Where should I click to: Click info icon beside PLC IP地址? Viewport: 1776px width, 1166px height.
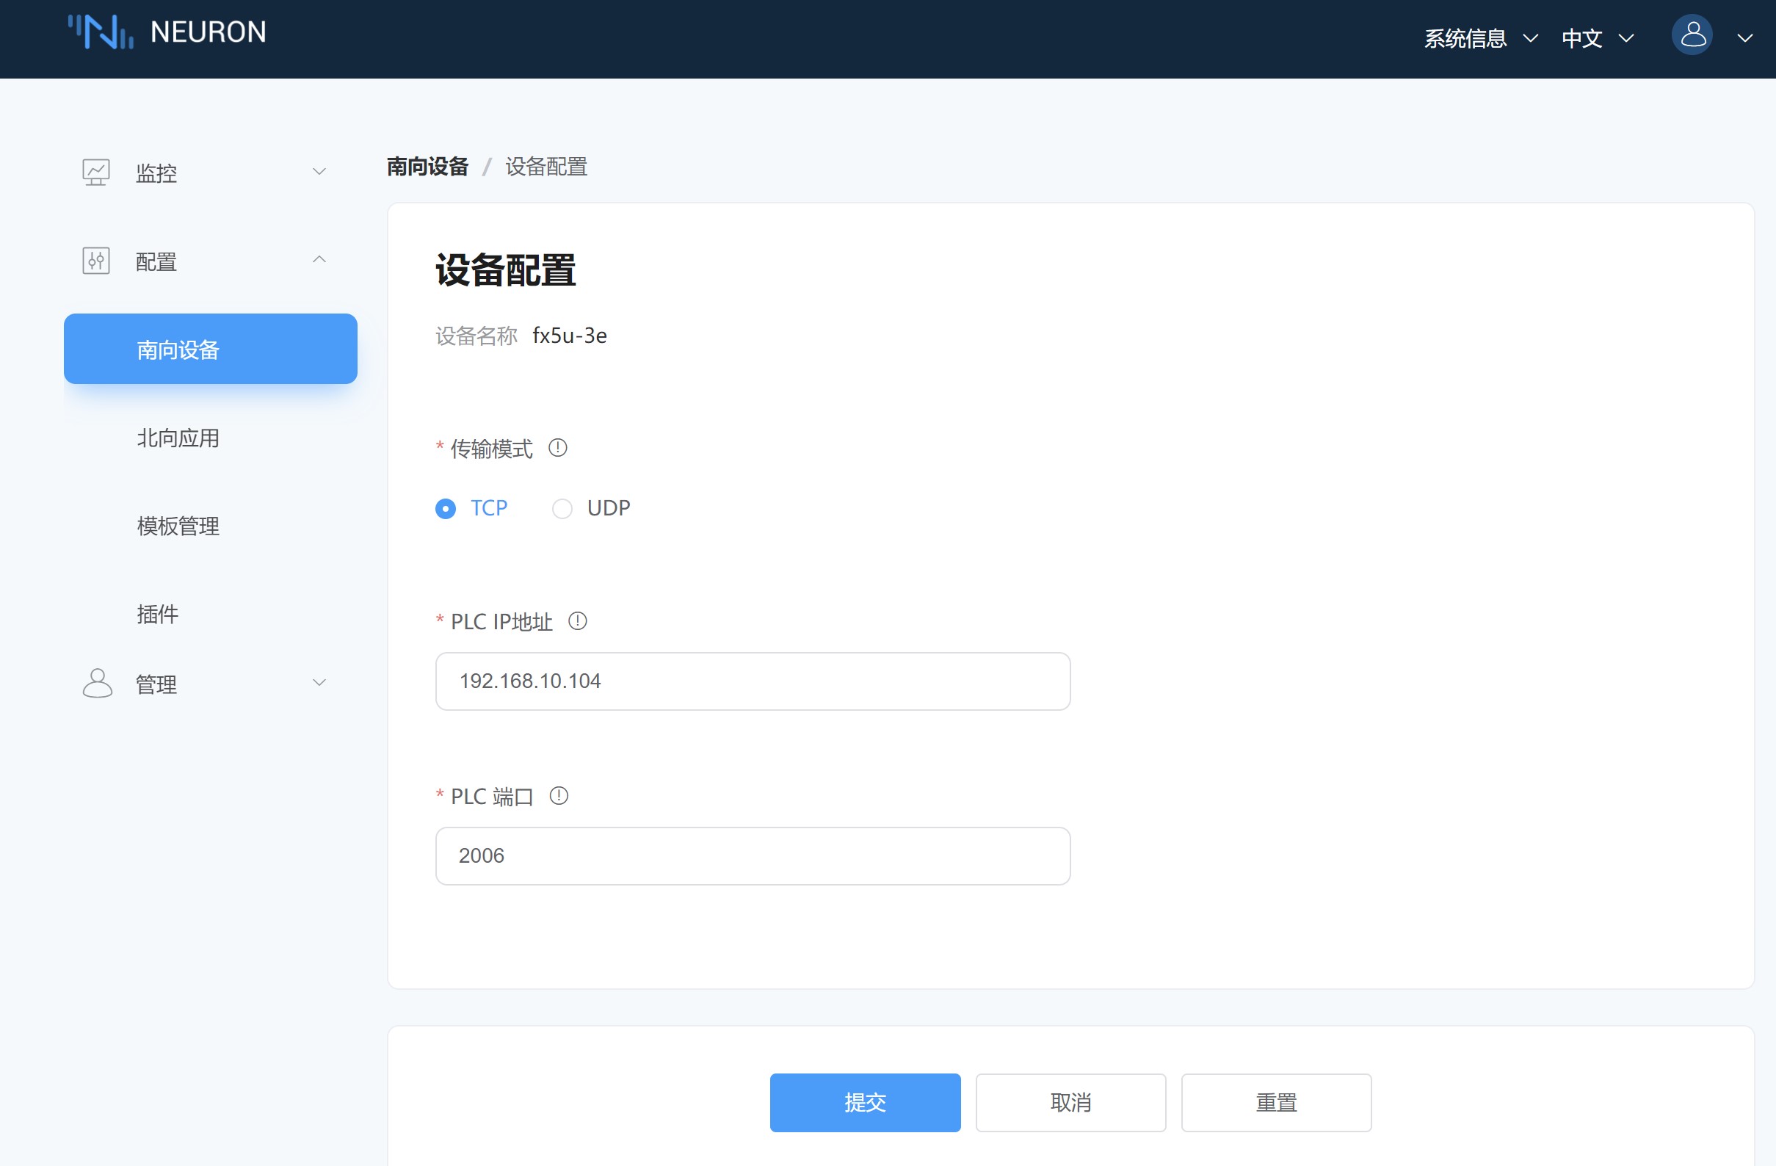(x=578, y=621)
